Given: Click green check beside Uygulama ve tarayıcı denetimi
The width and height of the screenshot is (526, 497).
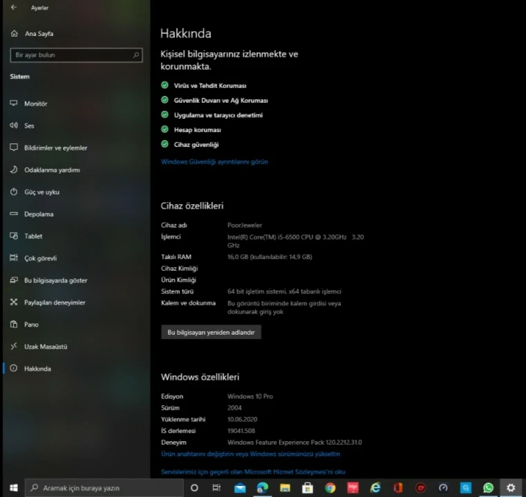Looking at the screenshot, I should pos(165,115).
